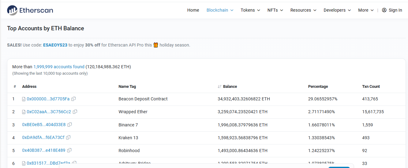Copy address 0xBE0eB5...404d33E8
This screenshot has height=168, width=408.
click(x=69, y=125)
